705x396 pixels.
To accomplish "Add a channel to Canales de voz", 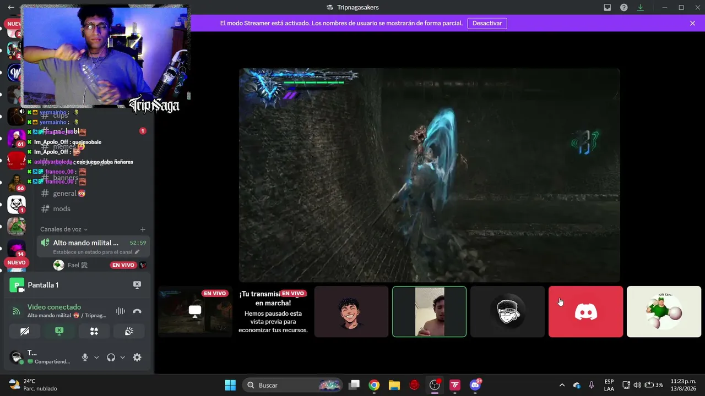I will [x=143, y=229].
